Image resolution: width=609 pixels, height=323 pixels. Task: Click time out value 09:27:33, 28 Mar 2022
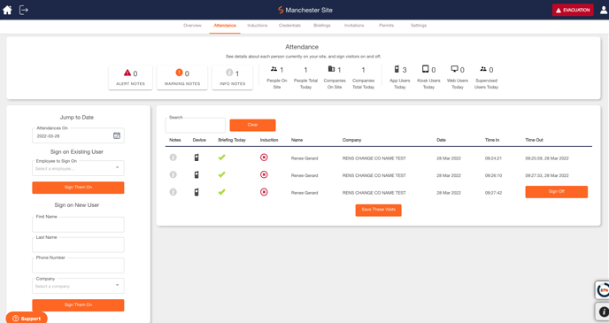pos(547,175)
